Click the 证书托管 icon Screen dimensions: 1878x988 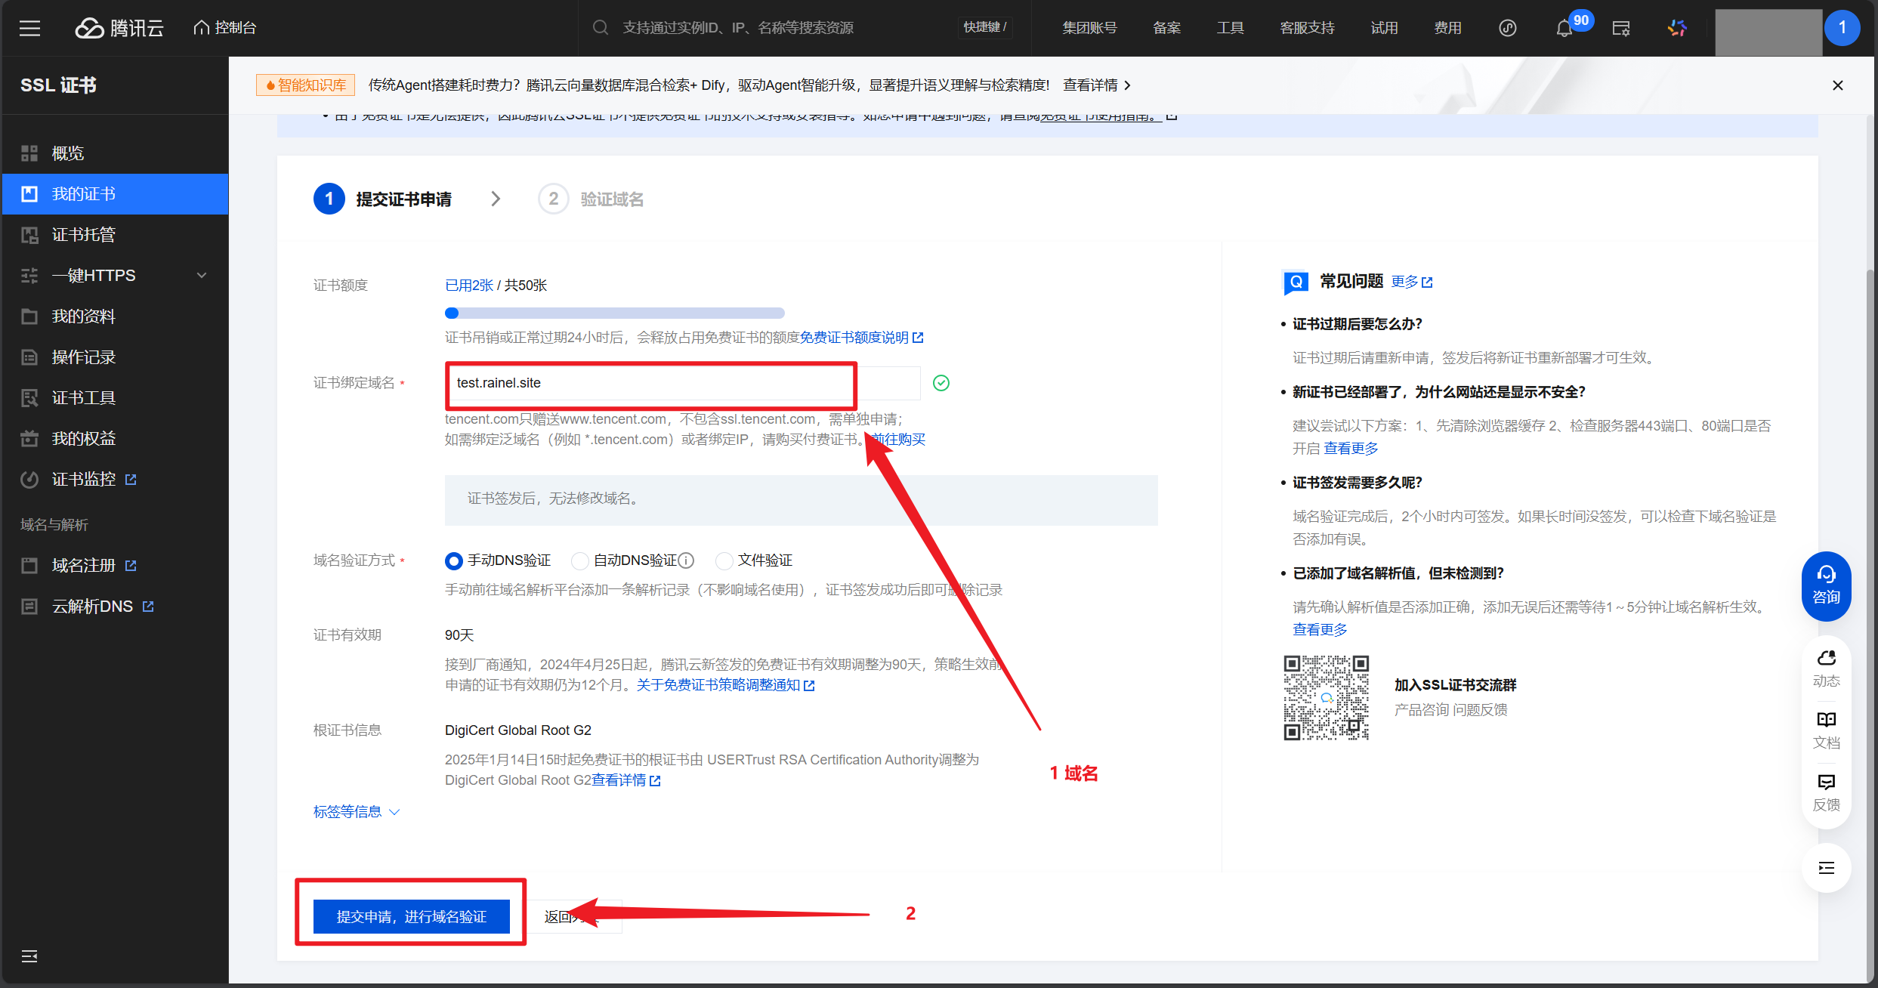coord(29,235)
